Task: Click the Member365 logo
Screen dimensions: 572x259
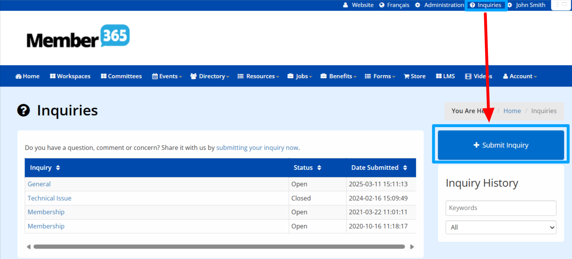Action: pyautogui.click(x=78, y=36)
